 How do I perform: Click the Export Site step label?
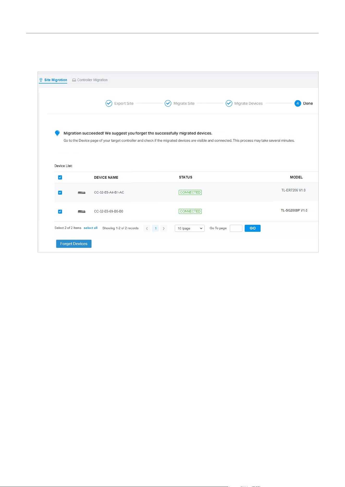click(124, 103)
